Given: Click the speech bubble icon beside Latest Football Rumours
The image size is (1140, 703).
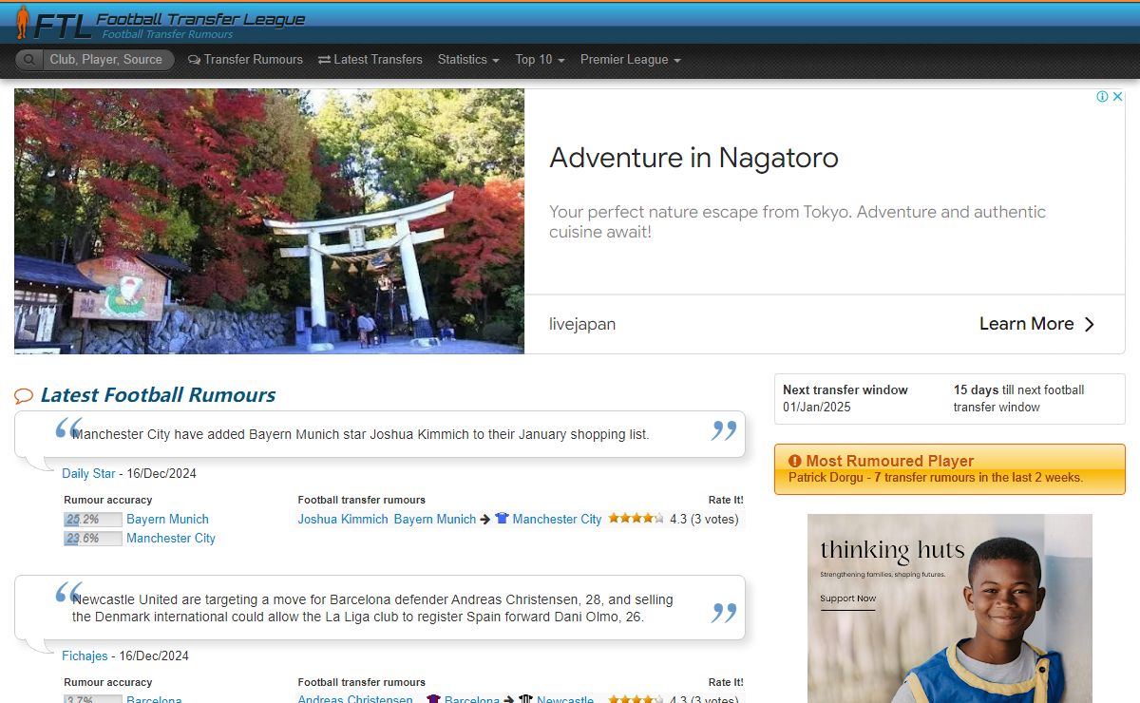Looking at the screenshot, I should 24,396.
